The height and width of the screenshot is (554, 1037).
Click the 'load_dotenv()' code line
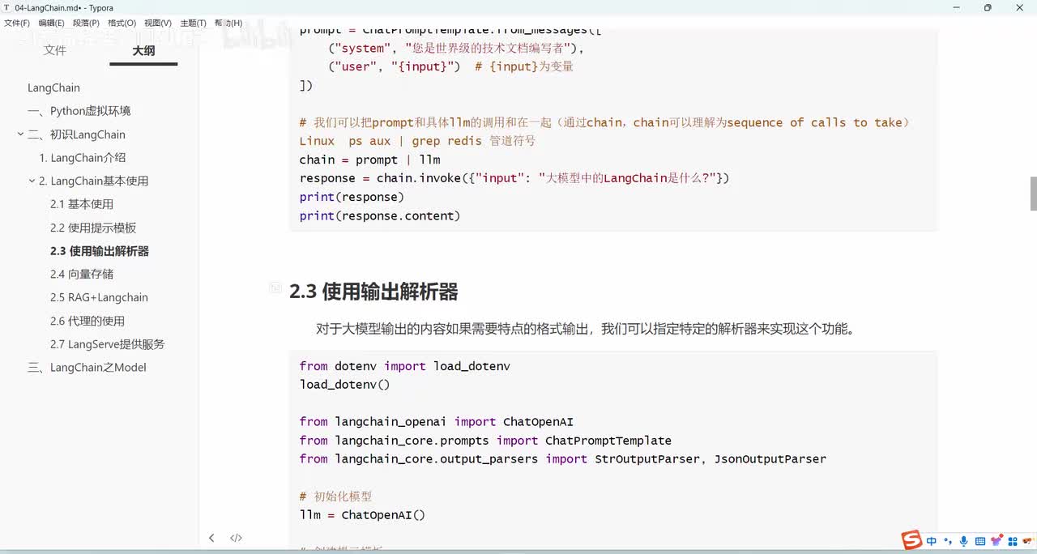[344, 384]
